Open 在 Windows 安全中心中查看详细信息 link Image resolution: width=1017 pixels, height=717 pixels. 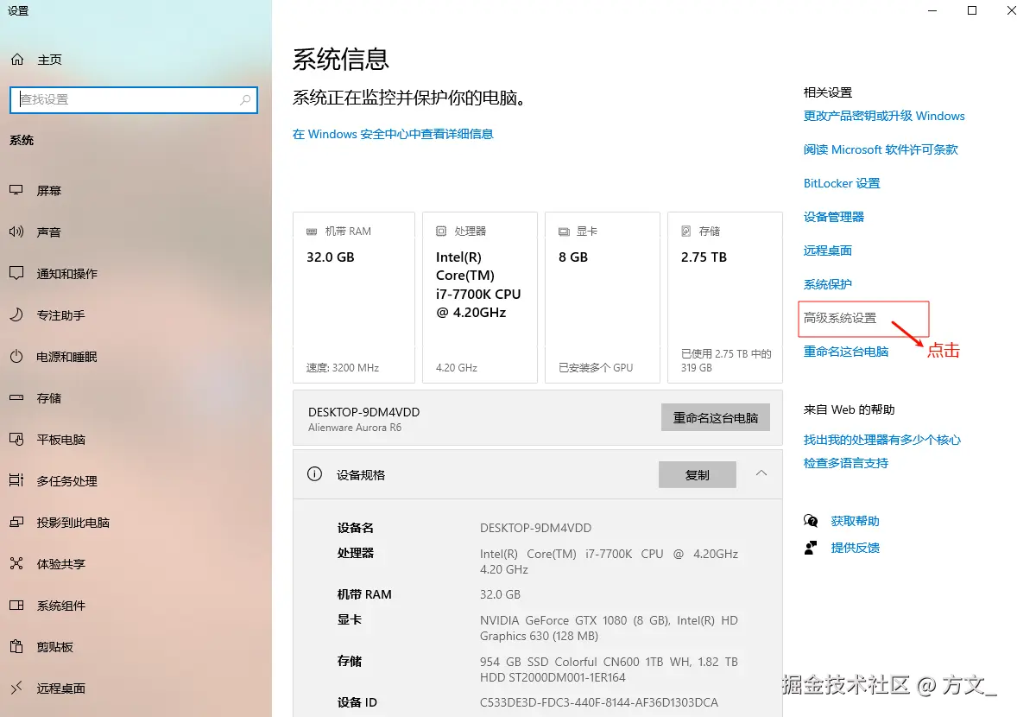pos(393,134)
